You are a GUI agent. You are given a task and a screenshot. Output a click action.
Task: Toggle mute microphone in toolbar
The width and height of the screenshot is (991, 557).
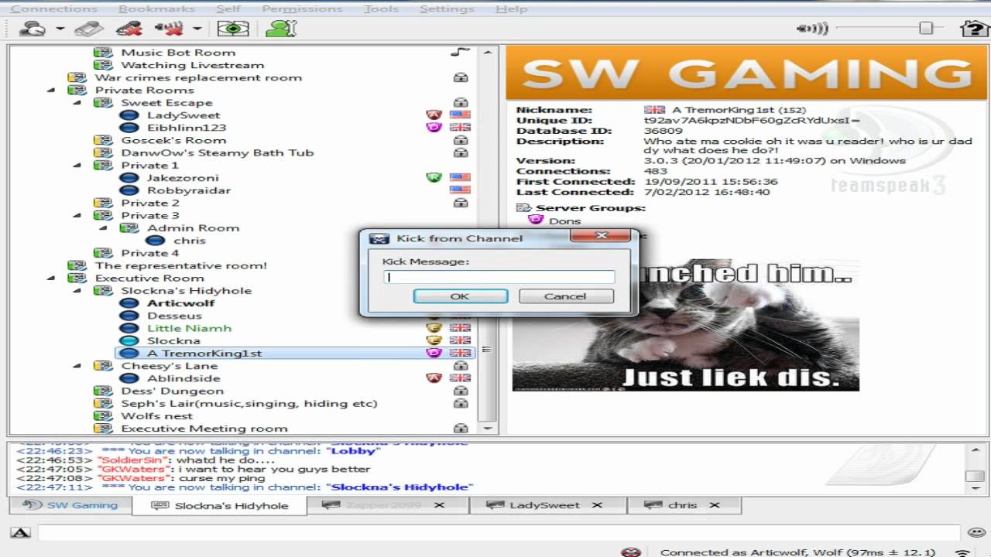129,29
